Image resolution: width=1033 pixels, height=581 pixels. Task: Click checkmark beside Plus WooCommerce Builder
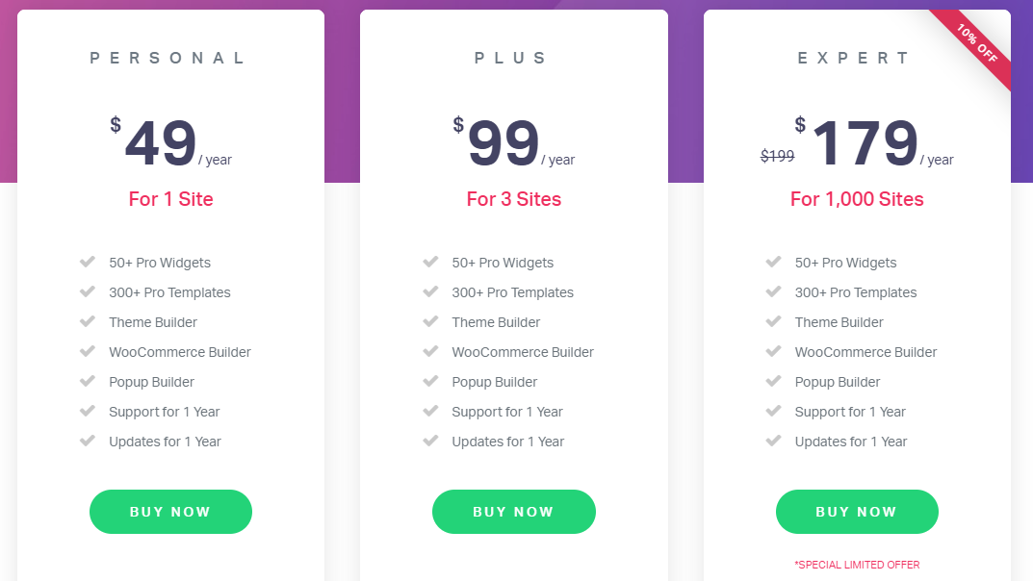tap(430, 351)
